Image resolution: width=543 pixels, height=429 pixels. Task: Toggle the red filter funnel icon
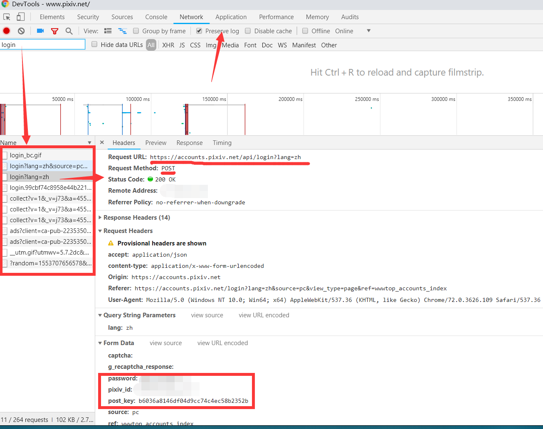coord(54,31)
